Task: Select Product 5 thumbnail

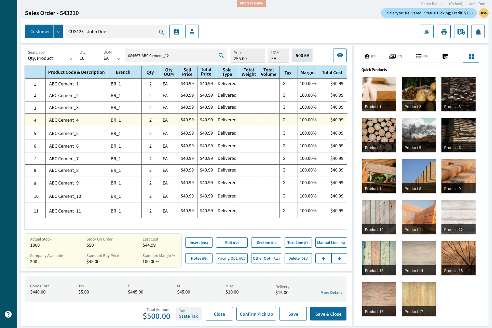Action: 419,135
